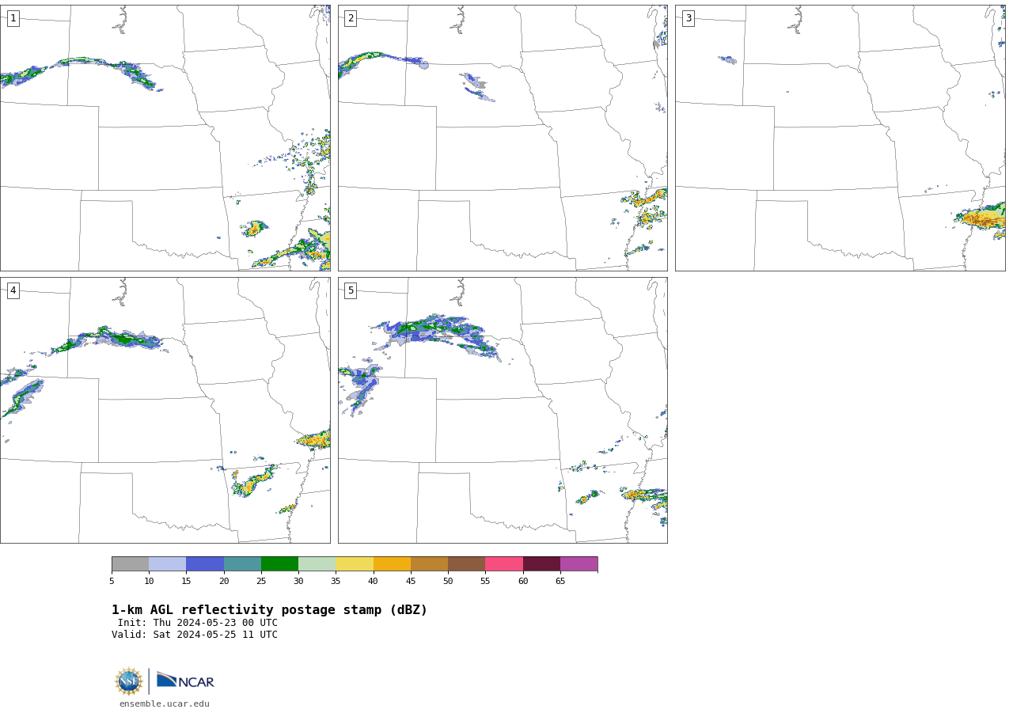The width and height of the screenshot is (1013, 713).
Task: Pick the dark green 25-30 dBZ swatch
Action: [x=279, y=563]
